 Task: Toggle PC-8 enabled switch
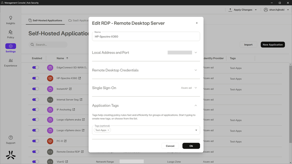pos(35,141)
